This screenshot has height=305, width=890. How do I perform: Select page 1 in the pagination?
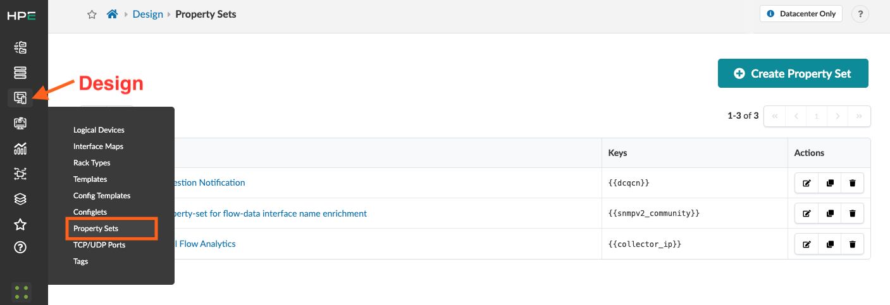pyautogui.click(x=817, y=116)
